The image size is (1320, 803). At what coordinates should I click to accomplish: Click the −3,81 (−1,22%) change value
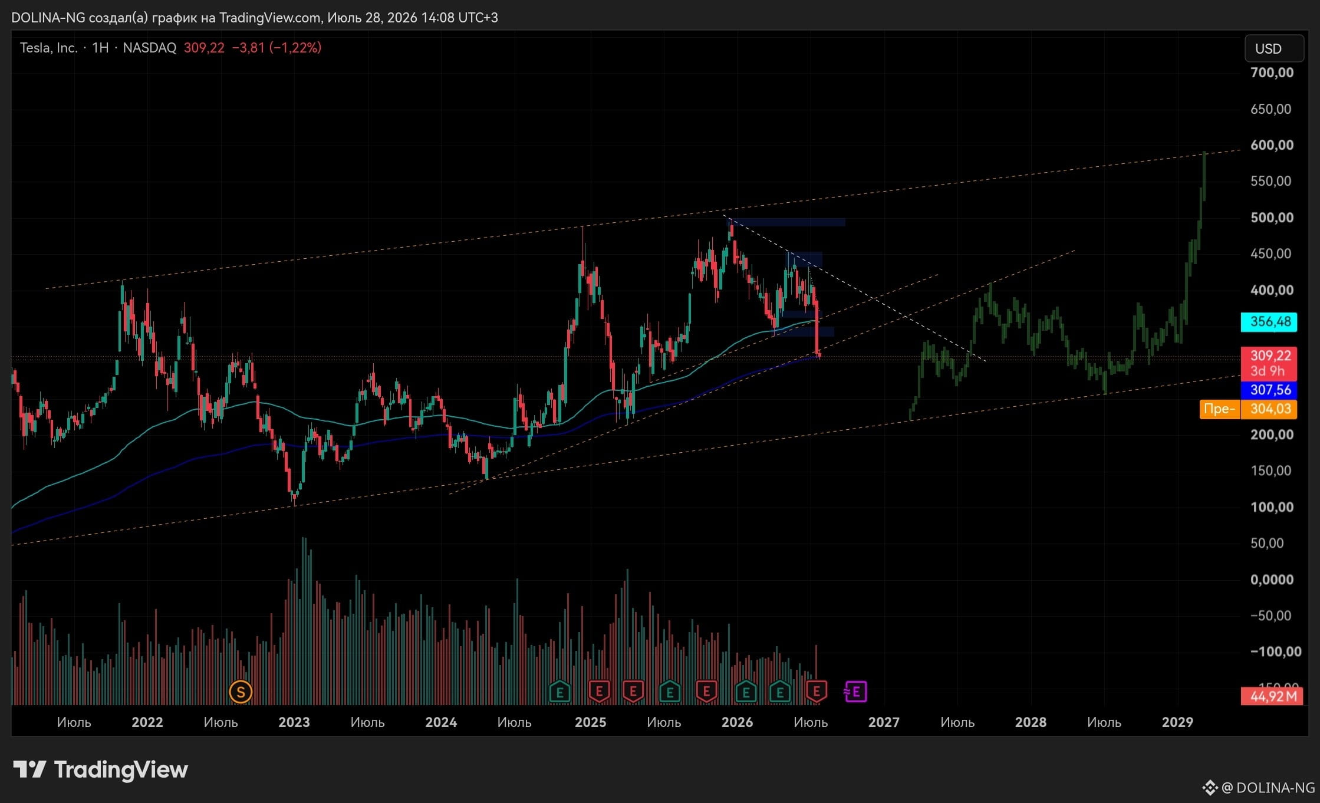point(276,48)
